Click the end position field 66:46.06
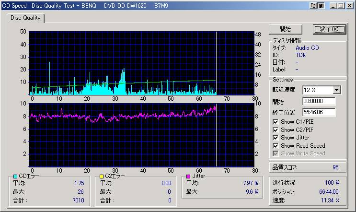356x212 pixels. 319,112
